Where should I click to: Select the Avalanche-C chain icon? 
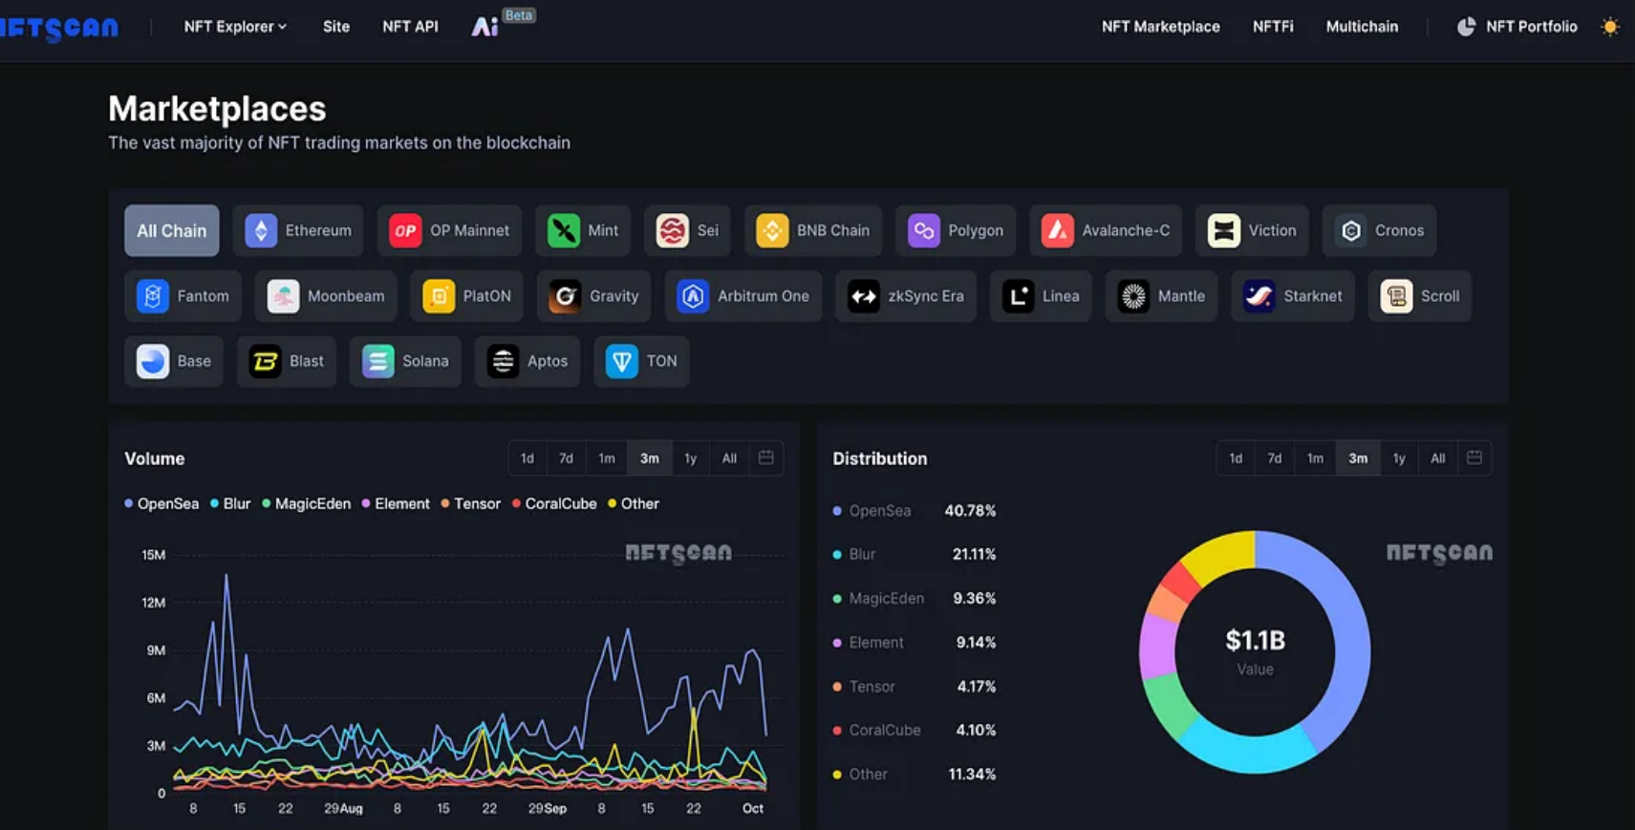(1058, 230)
